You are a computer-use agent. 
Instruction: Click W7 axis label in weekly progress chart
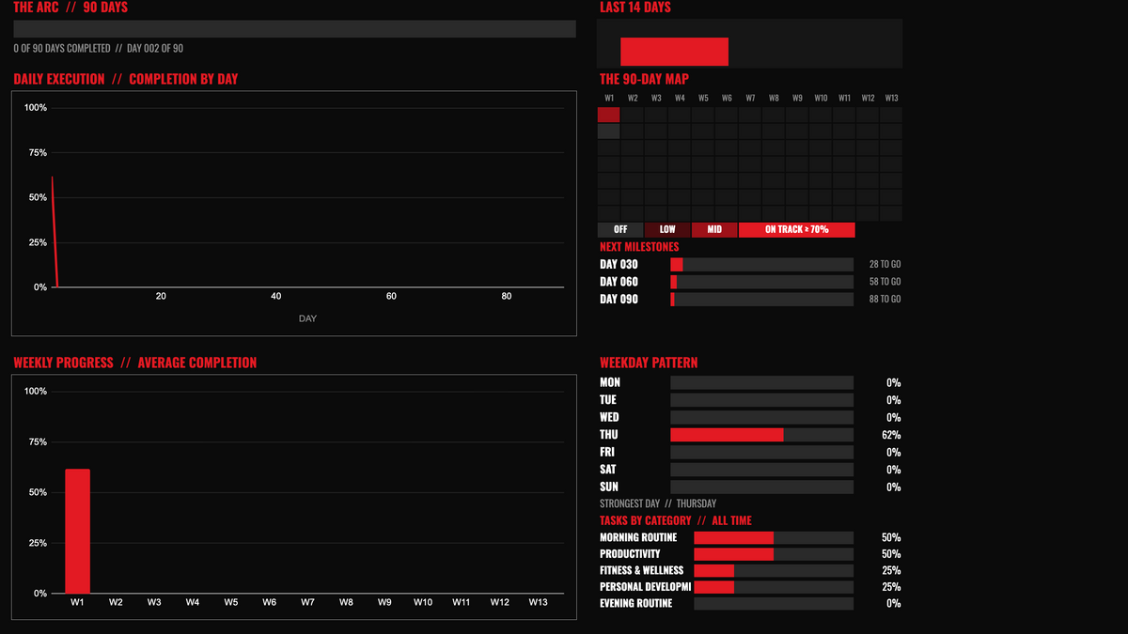tap(307, 602)
